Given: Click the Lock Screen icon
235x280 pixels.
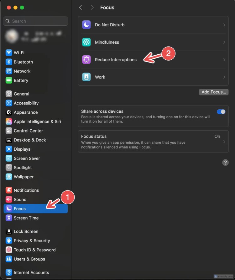Looking at the screenshot, I should (x=9, y=231).
